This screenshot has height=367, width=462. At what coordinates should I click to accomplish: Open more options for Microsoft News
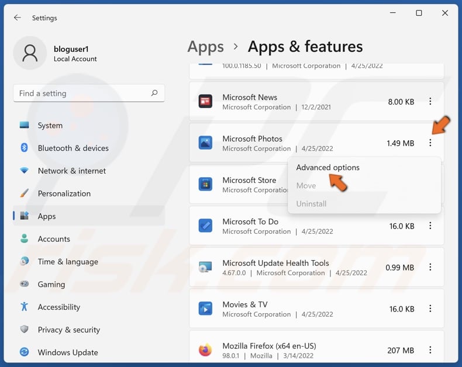430,101
